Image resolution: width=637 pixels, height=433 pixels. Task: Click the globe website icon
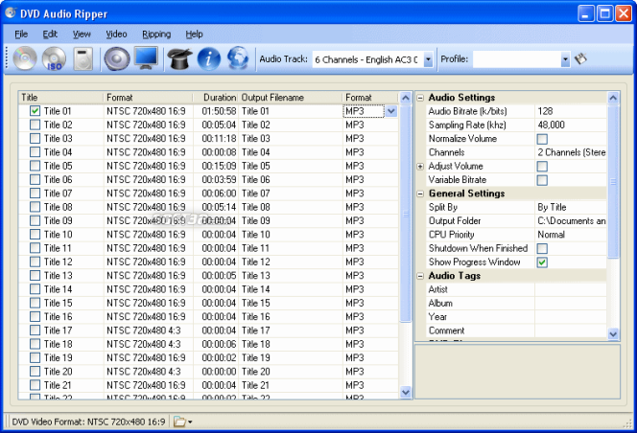coord(238,58)
